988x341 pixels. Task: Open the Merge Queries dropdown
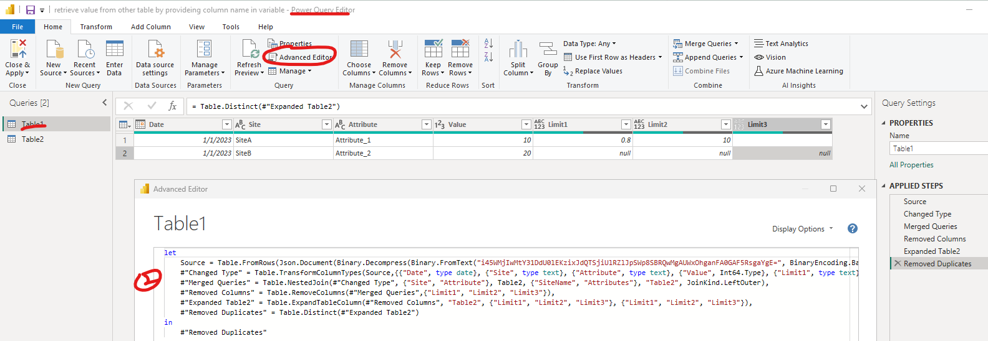point(705,44)
